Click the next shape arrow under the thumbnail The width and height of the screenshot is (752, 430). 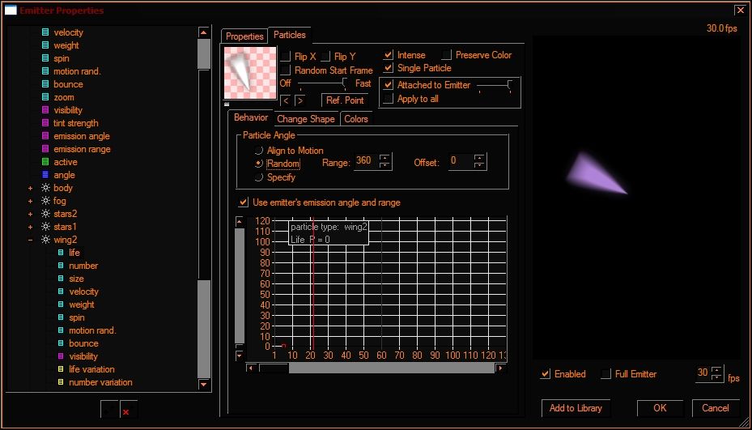[x=300, y=100]
